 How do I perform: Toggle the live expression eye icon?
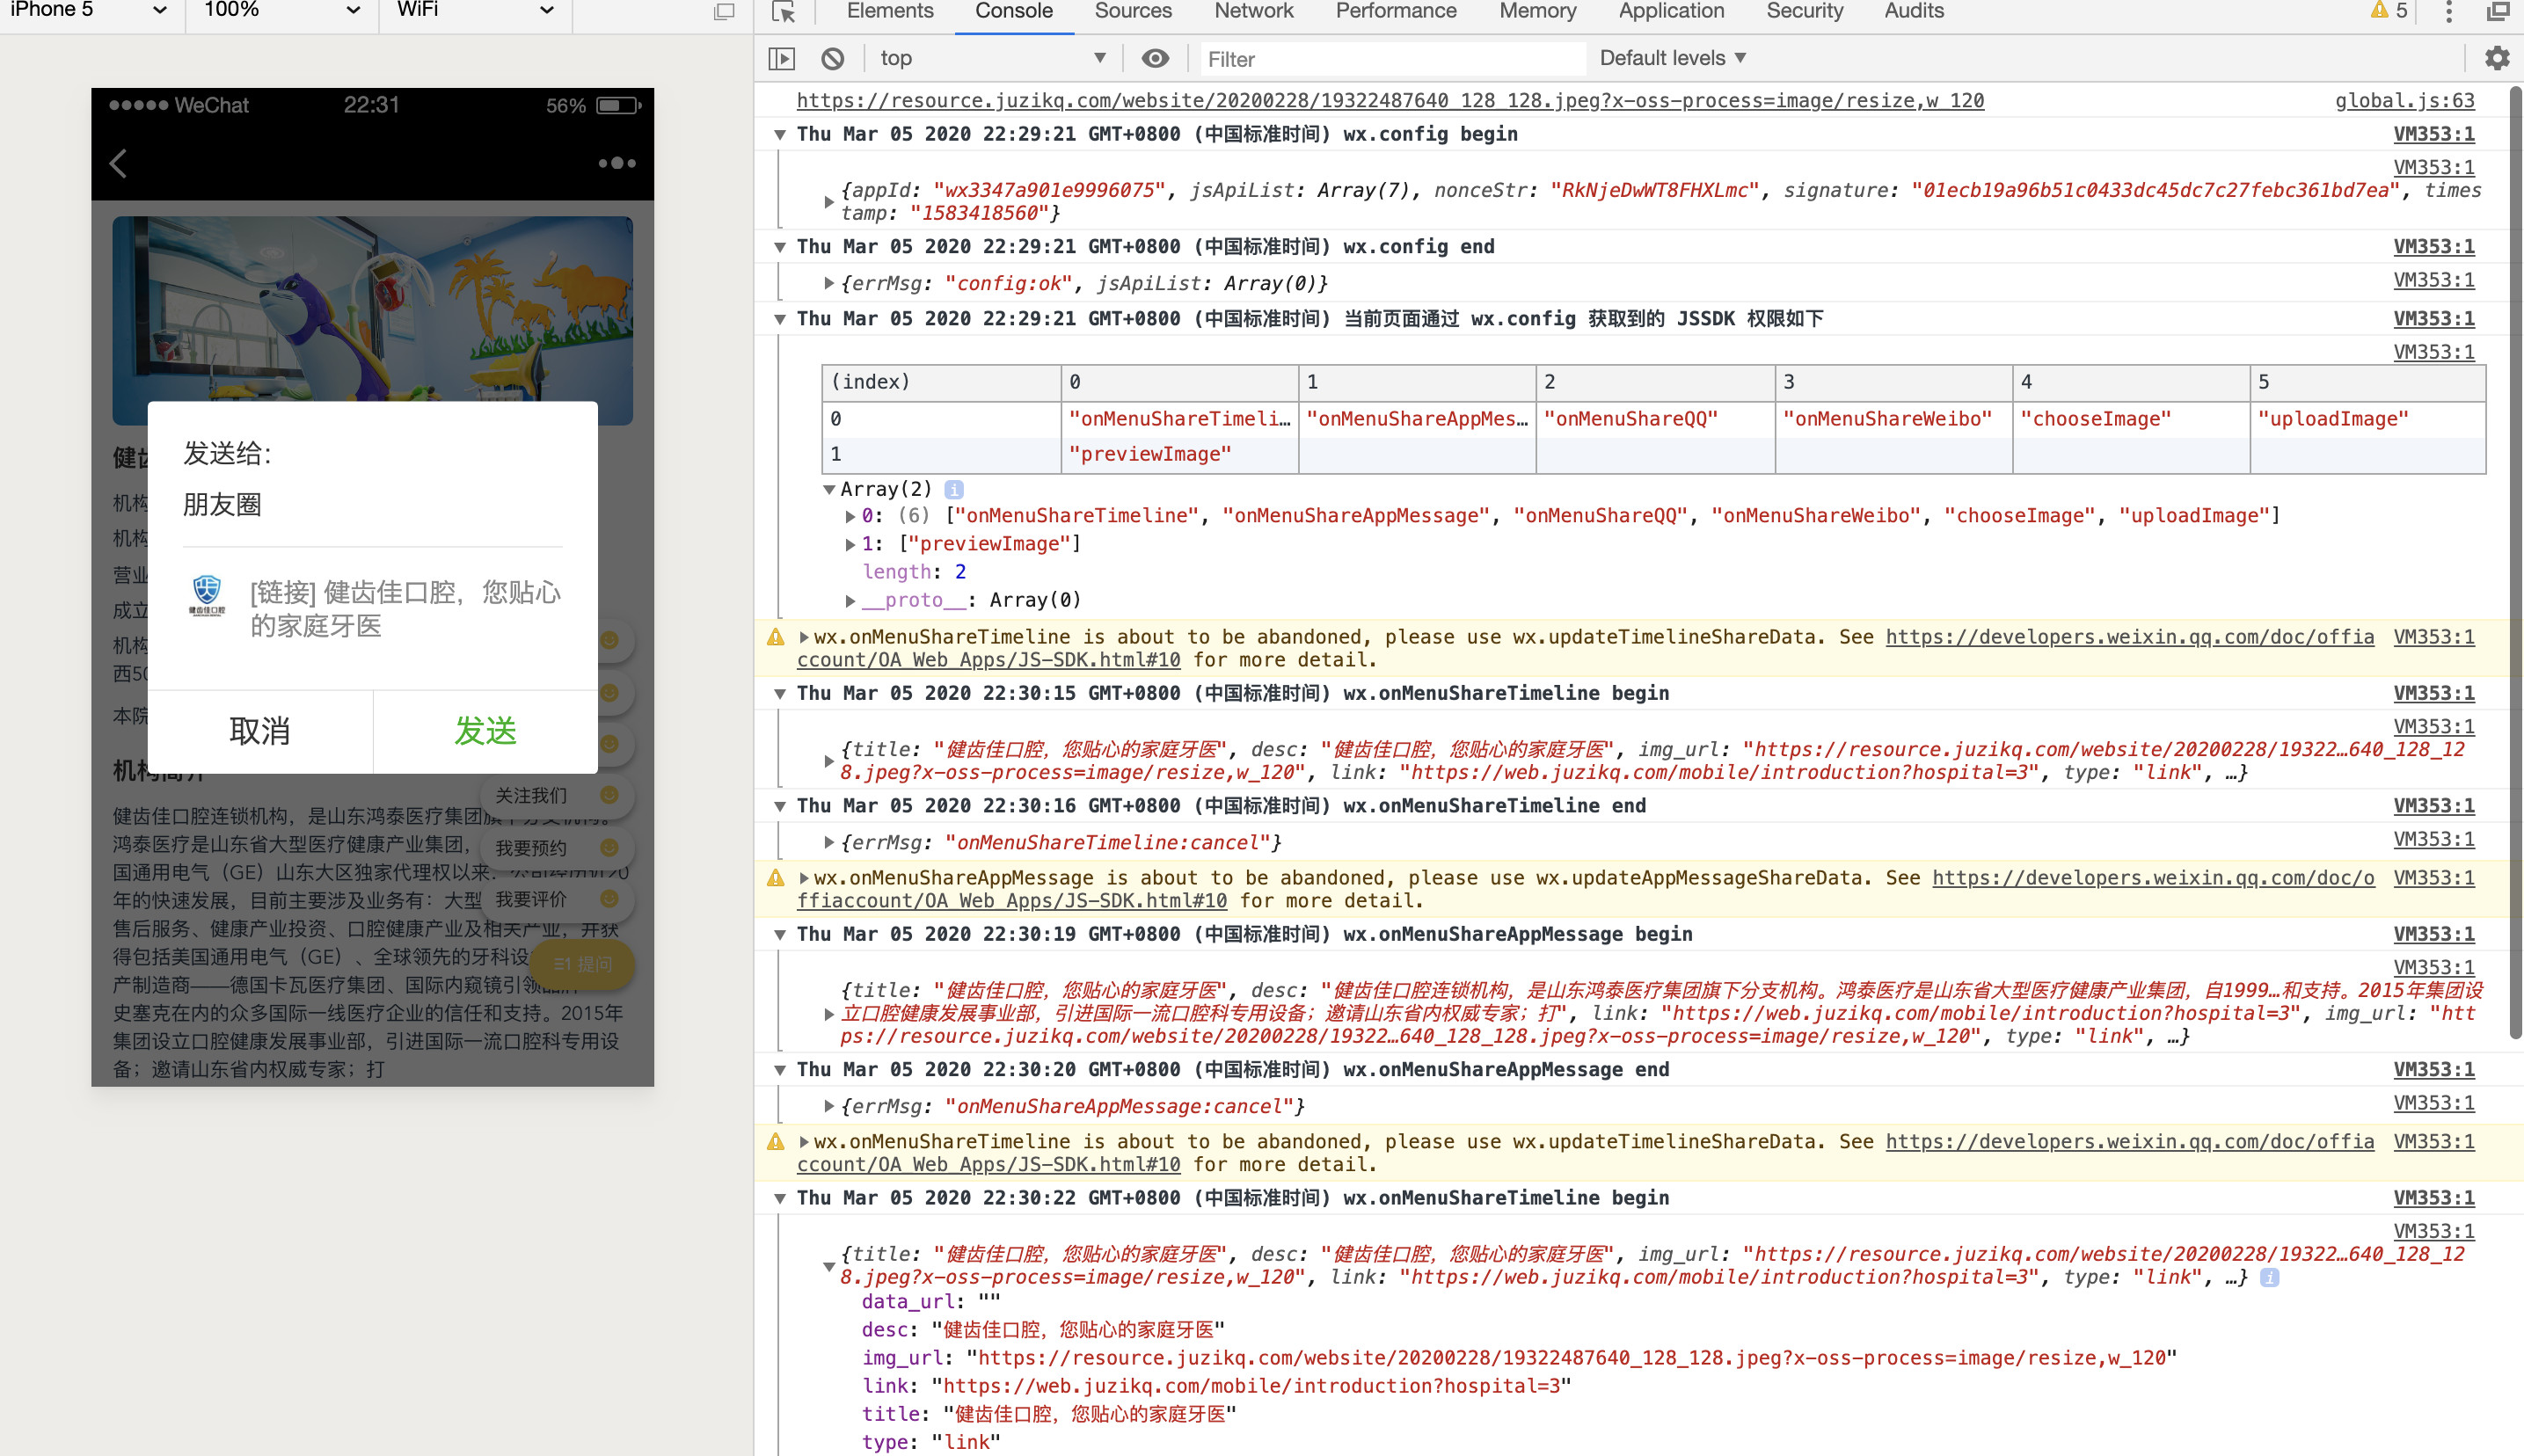[x=1155, y=59]
